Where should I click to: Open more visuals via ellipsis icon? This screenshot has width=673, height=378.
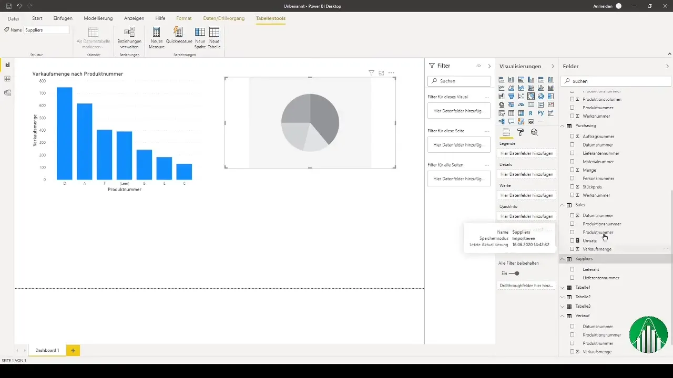coord(541,121)
